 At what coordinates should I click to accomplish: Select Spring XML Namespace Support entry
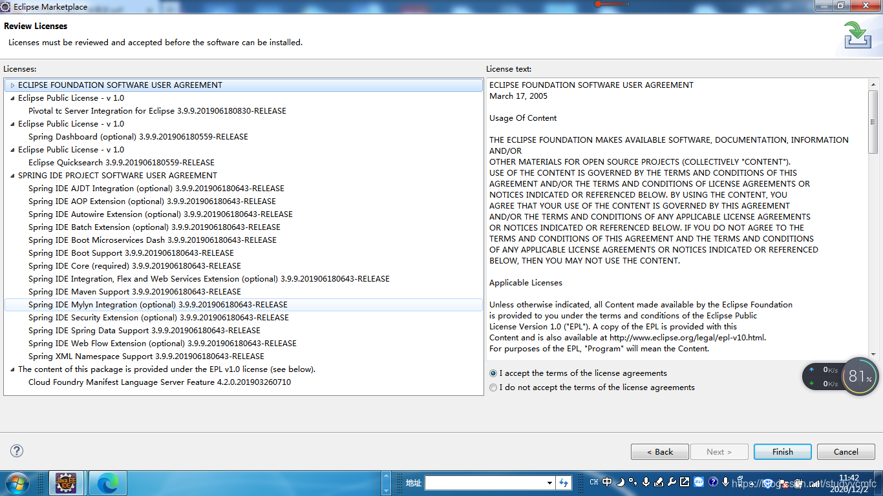pos(146,356)
